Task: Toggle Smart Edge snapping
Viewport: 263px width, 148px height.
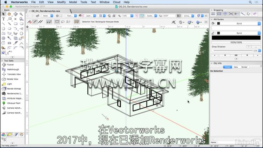Action: 243,14
